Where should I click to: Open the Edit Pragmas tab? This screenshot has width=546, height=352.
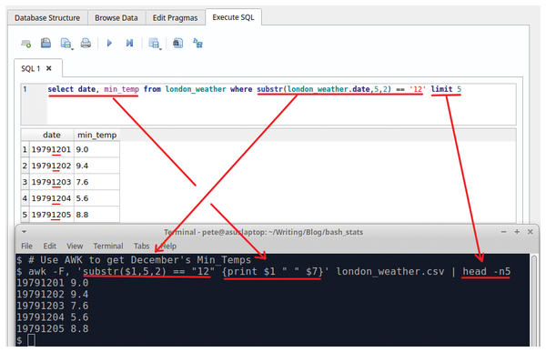click(175, 18)
